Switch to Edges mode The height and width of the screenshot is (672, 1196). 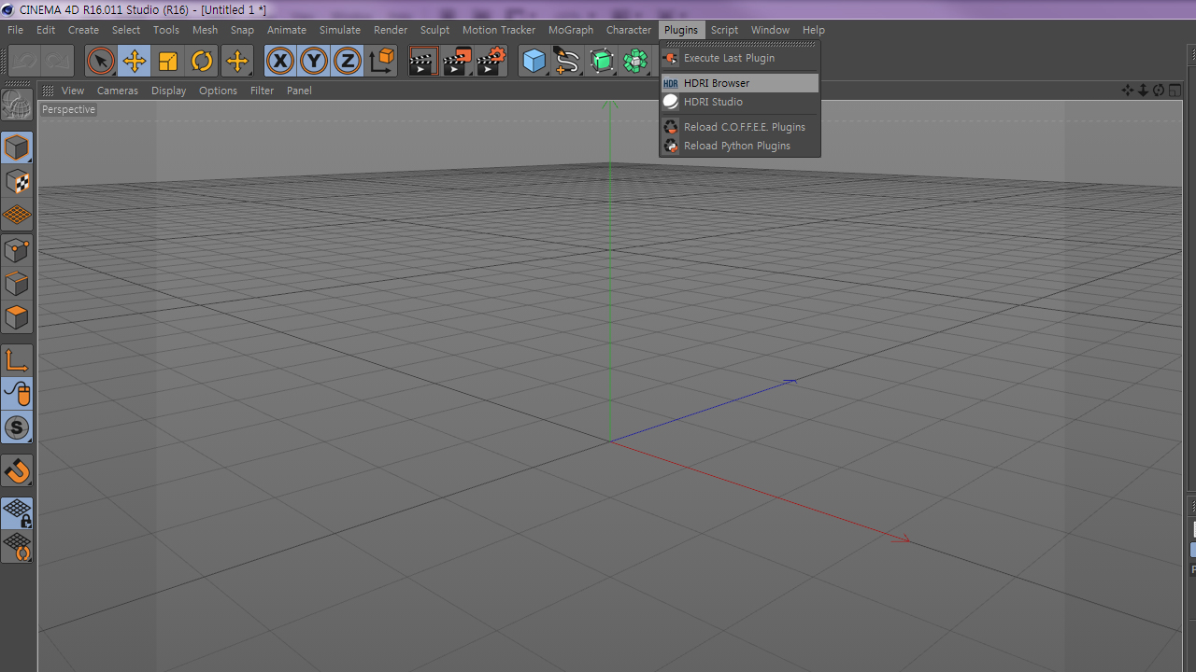click(17, 284)
